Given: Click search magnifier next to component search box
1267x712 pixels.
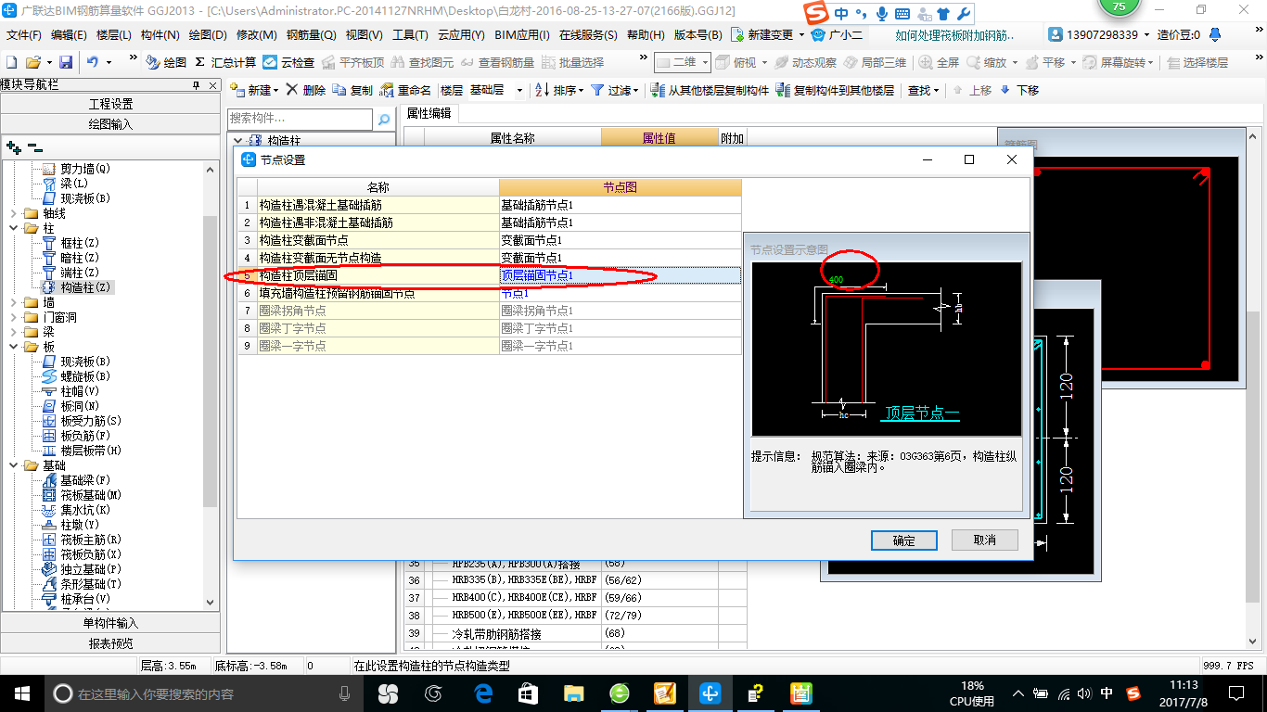Looking at the screenshot, I should point(384,119).
